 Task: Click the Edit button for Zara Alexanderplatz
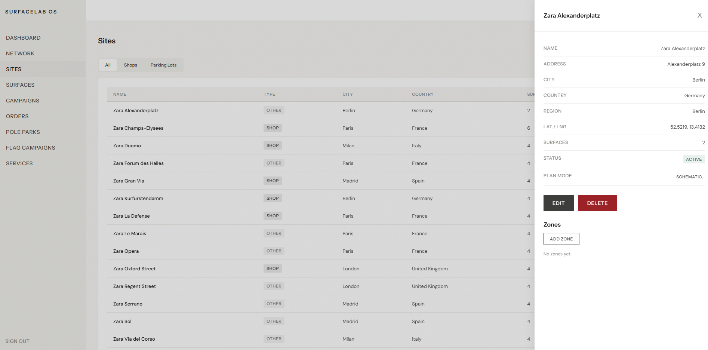pos(558,203)
